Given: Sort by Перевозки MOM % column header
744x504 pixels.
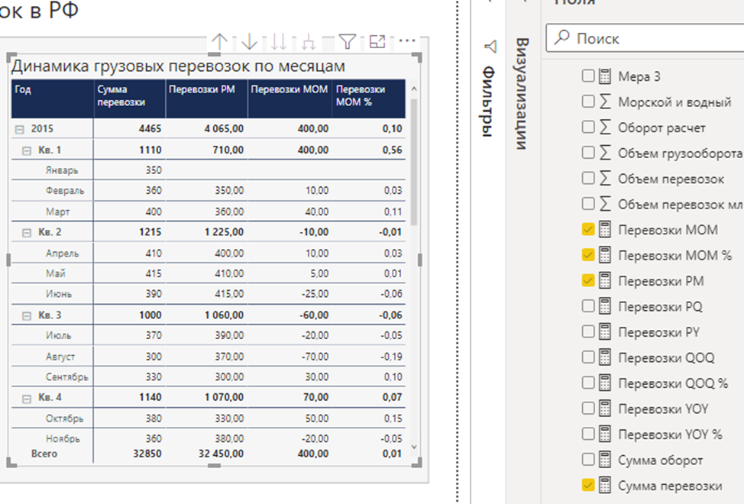Looking at the screenshot, I should [369, 99].
